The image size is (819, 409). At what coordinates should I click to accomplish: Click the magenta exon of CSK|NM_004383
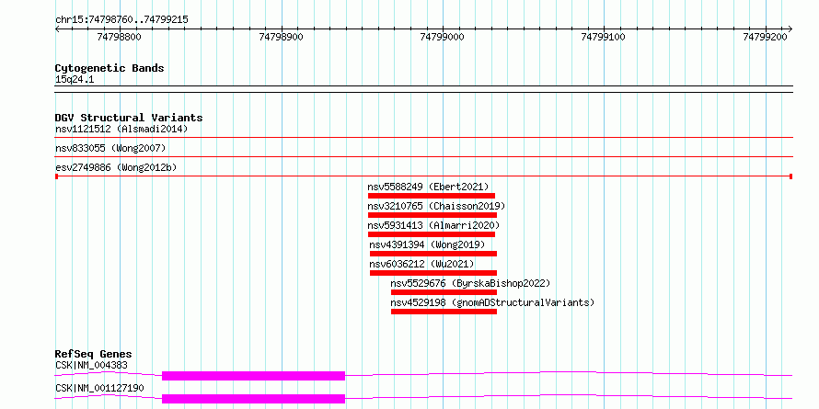pos(254,376)
